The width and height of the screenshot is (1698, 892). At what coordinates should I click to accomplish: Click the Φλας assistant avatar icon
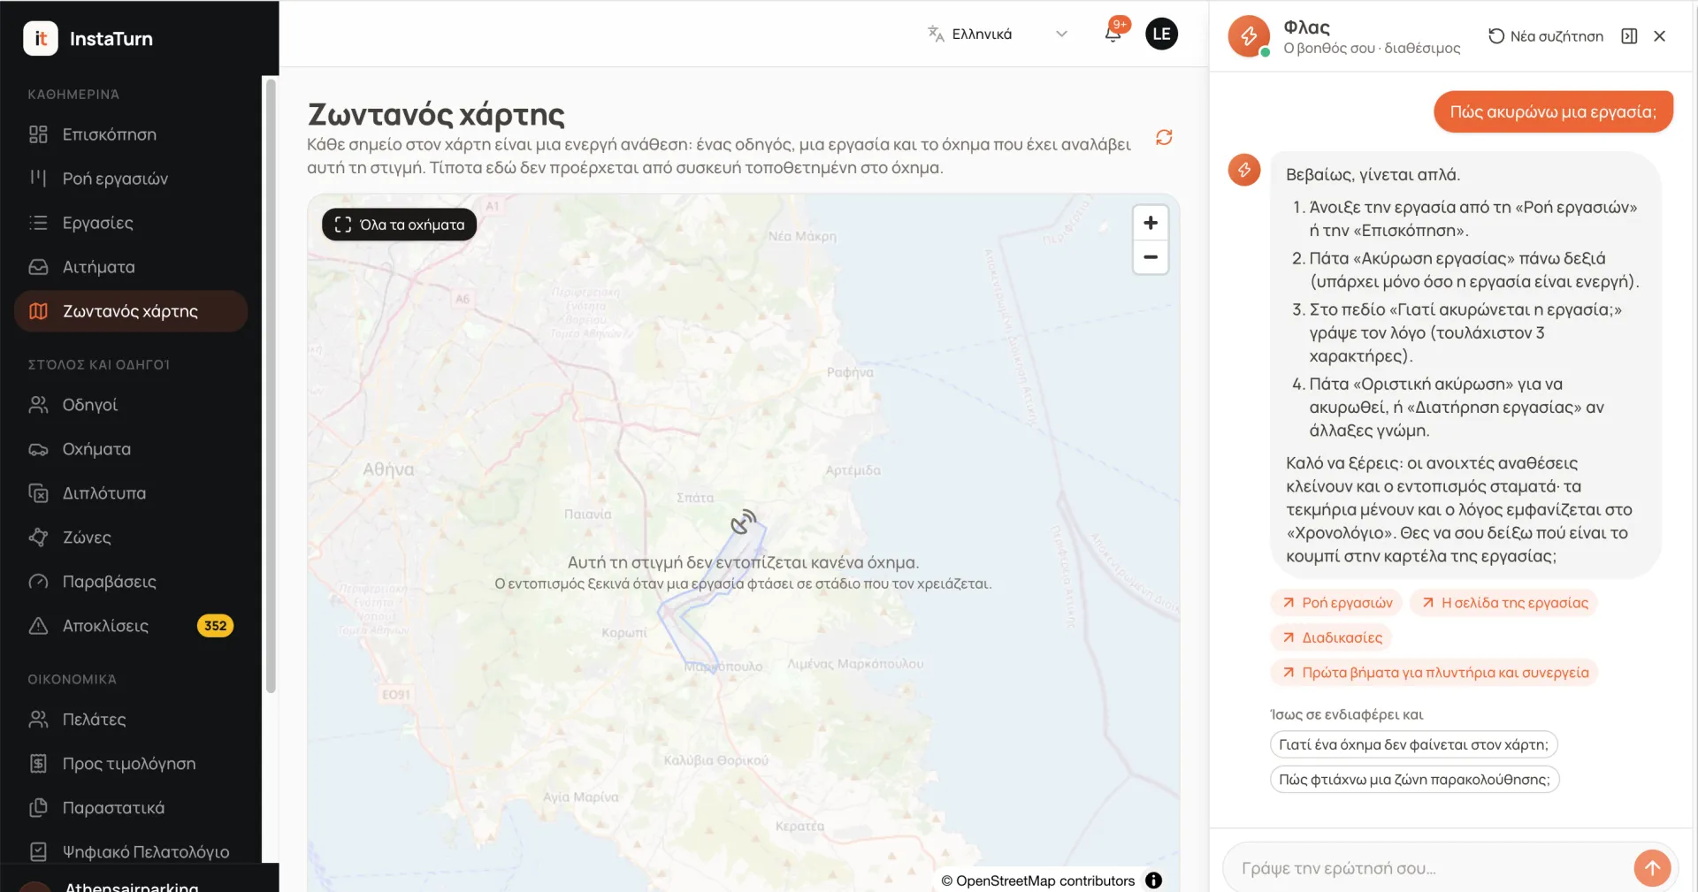[1248, 36]
